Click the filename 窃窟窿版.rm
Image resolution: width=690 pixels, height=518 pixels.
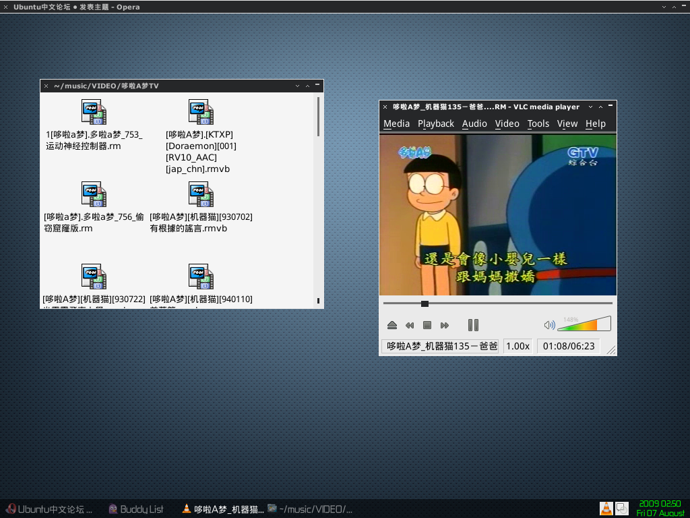(x=68, y=229)
